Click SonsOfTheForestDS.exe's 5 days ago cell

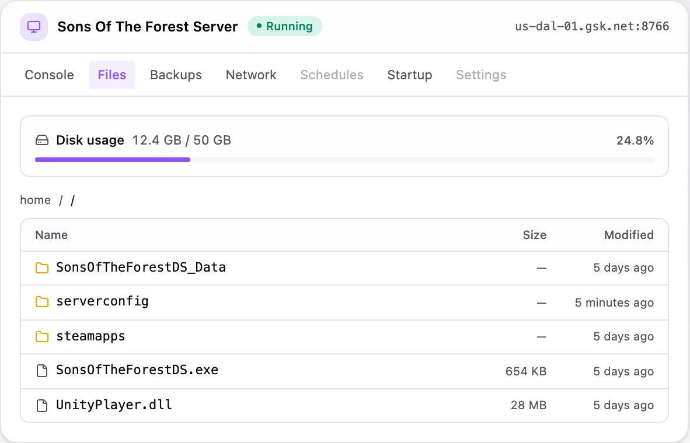click(623, 371)
